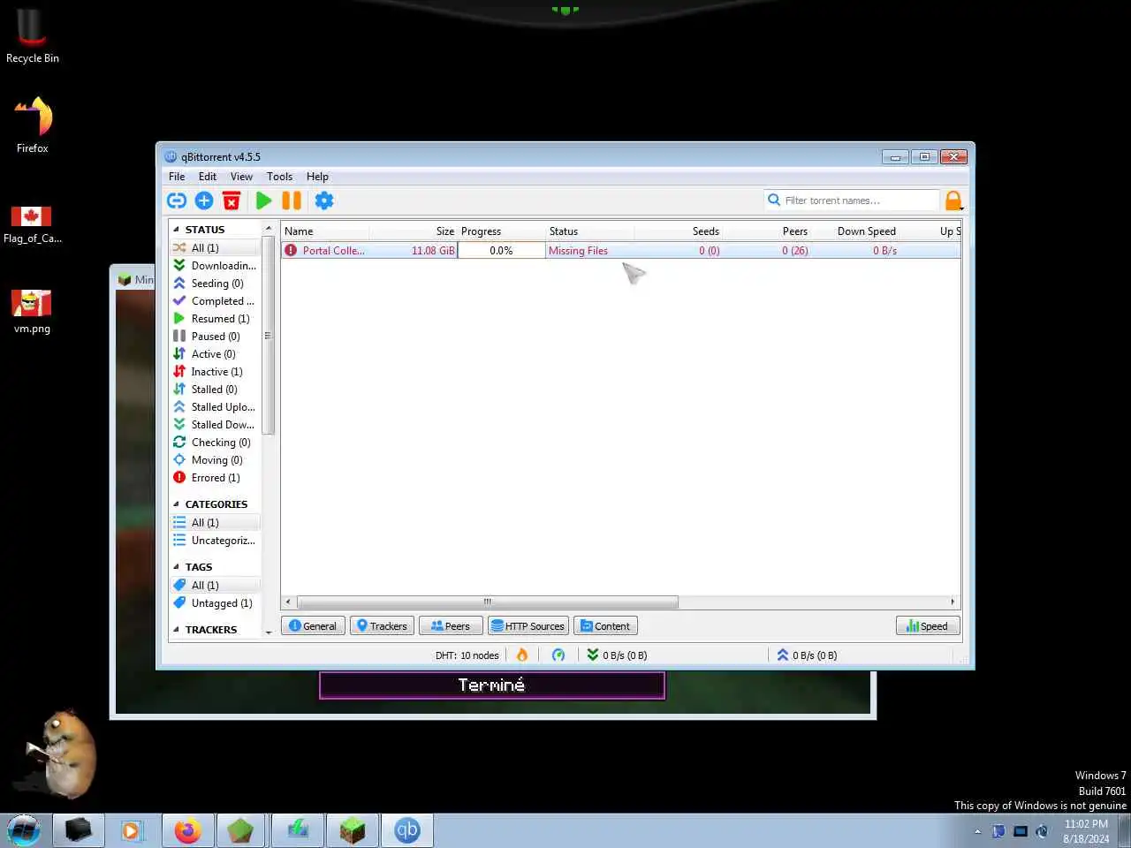Select the Stalled Uplo... status filter
The width and height of the screenshot is (1131, 848).
click(215, 407)
